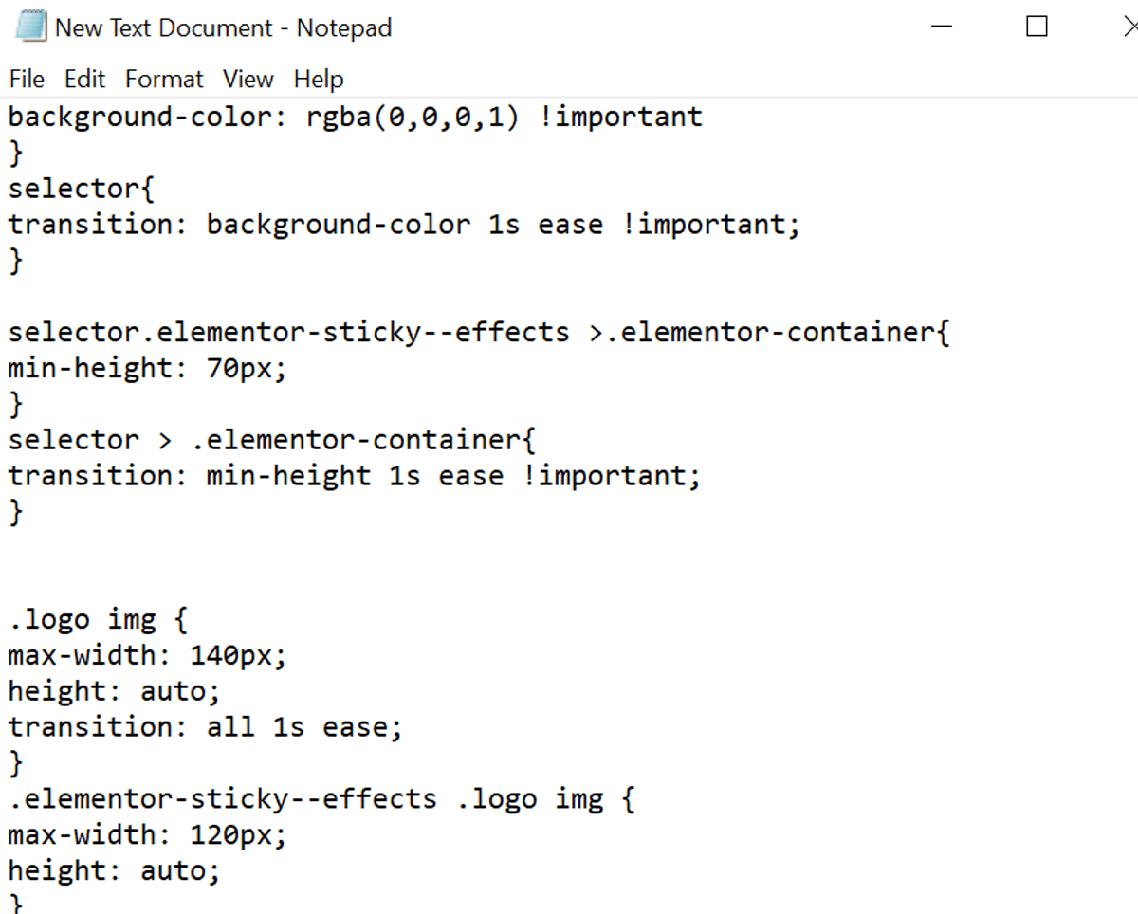The image size is (1138, 914).
Task: Open the Format menu
Action: 164,79
